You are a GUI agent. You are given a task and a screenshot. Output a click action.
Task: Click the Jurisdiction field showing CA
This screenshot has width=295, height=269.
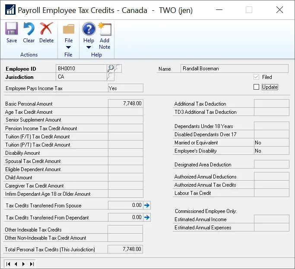pos(81,77)
